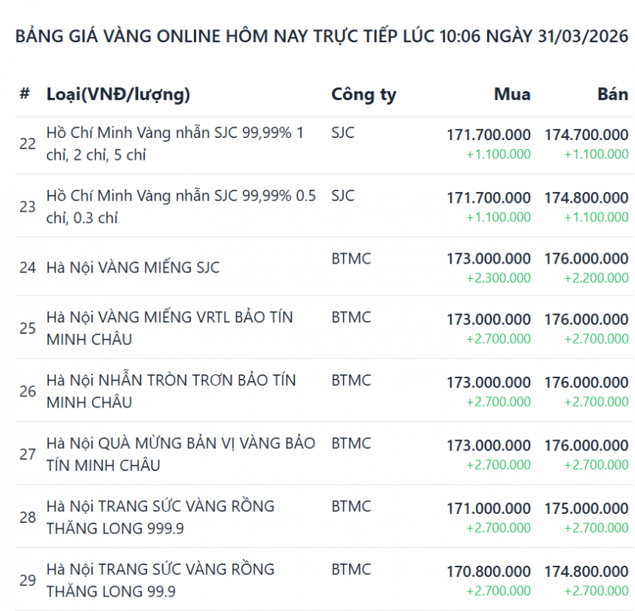Click the SJC company cell in row 22
Screen dimensions: 635x611
point(342,133)
